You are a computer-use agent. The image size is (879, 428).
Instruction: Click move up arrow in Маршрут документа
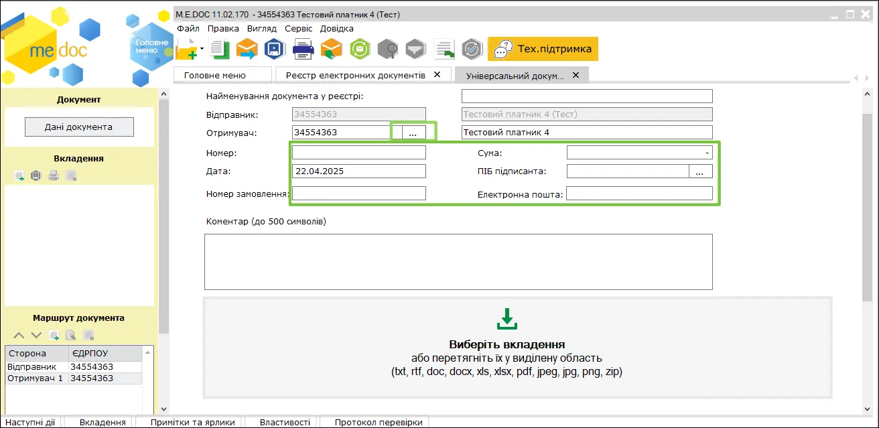19,335
